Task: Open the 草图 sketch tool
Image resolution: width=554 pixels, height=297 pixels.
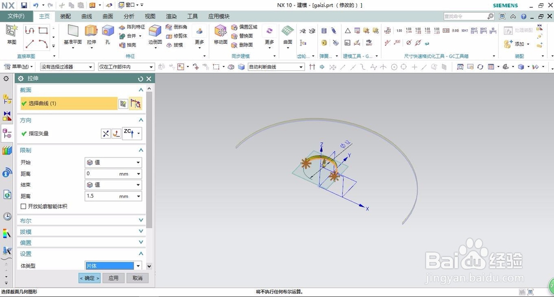Action: tap(12, 34)
